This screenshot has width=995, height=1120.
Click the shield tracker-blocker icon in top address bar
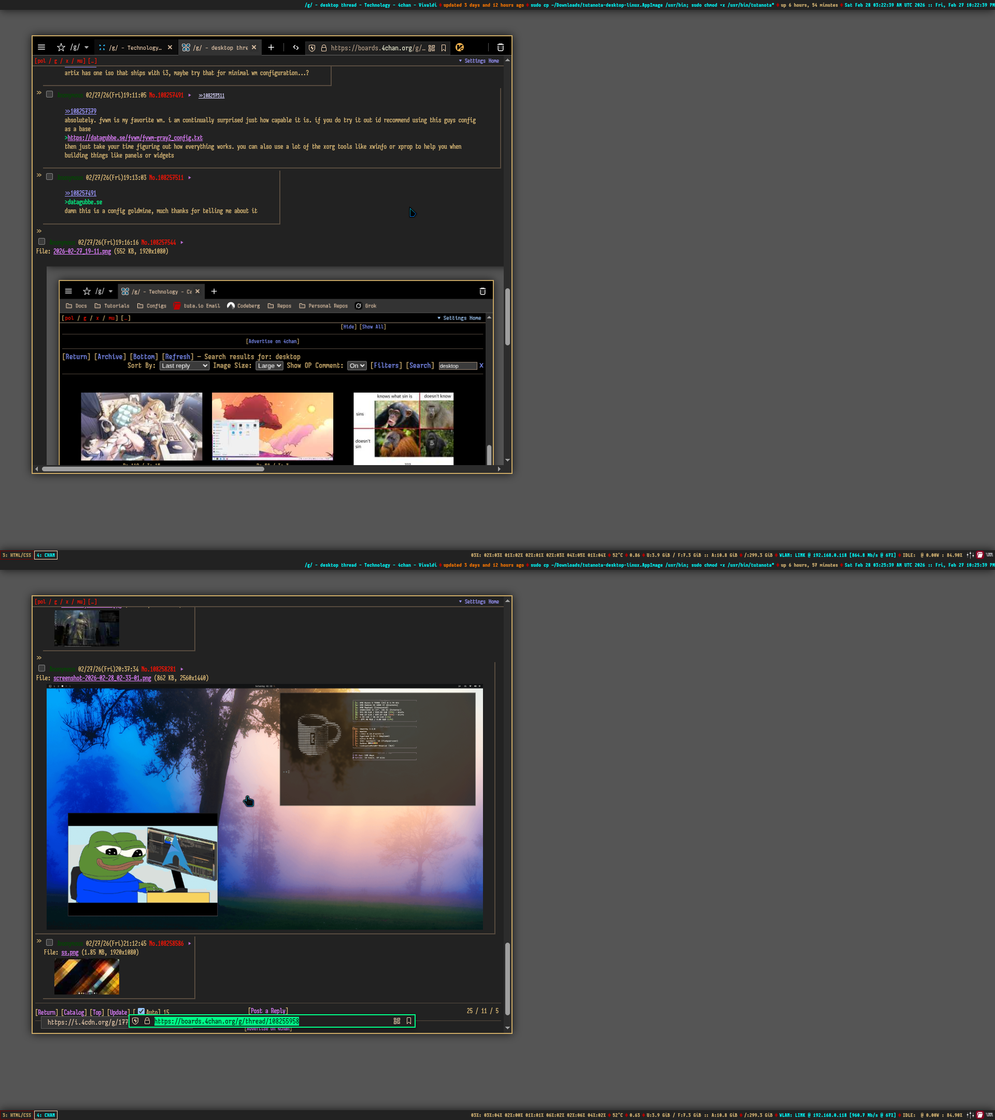pos(312,48)
